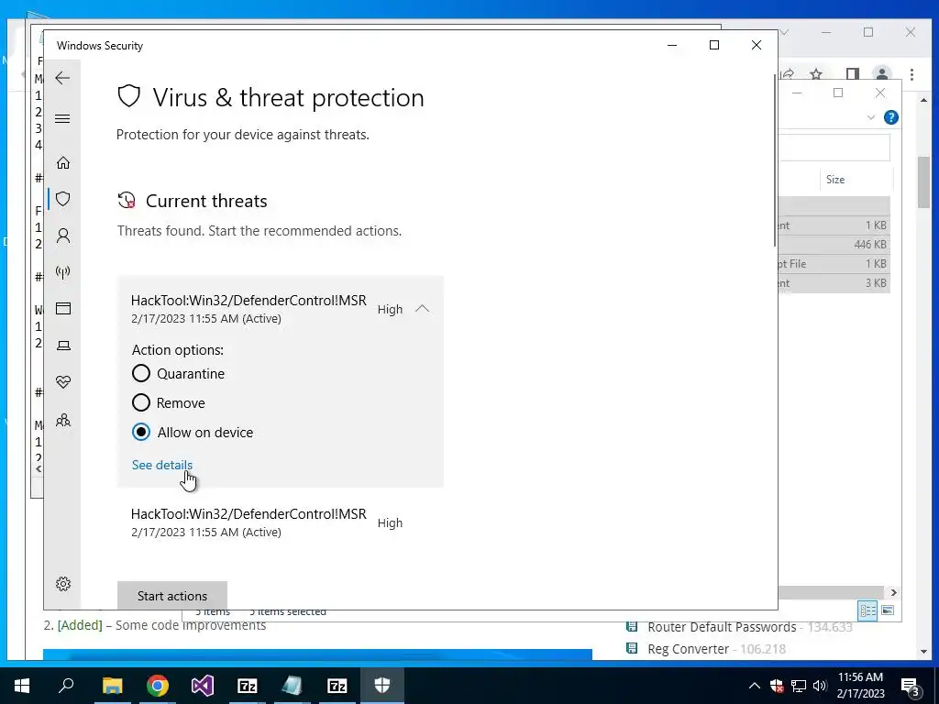Select Virus & threat protection shield in sidebar

63,199
